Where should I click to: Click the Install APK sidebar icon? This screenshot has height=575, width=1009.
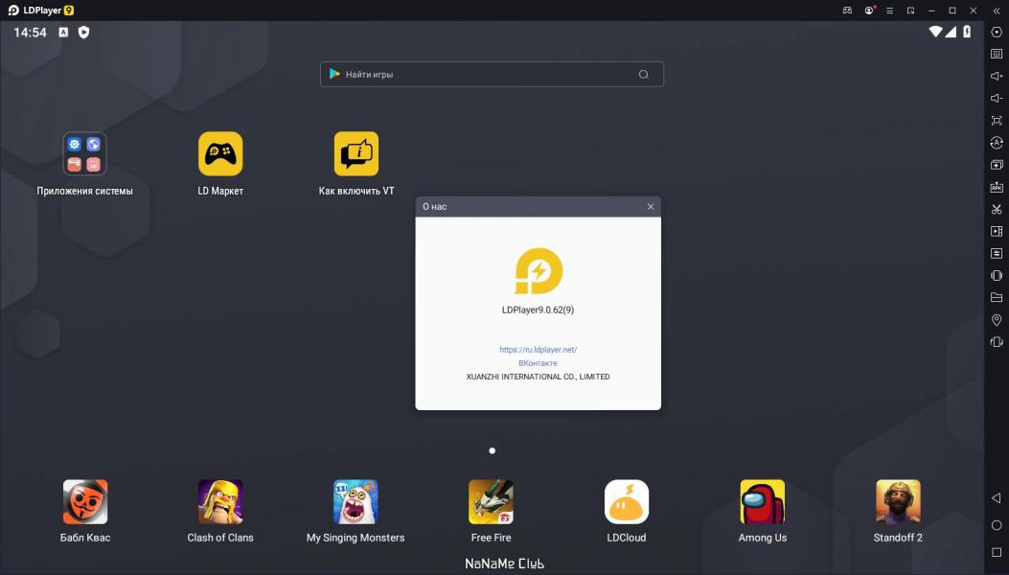coord(997,187)
